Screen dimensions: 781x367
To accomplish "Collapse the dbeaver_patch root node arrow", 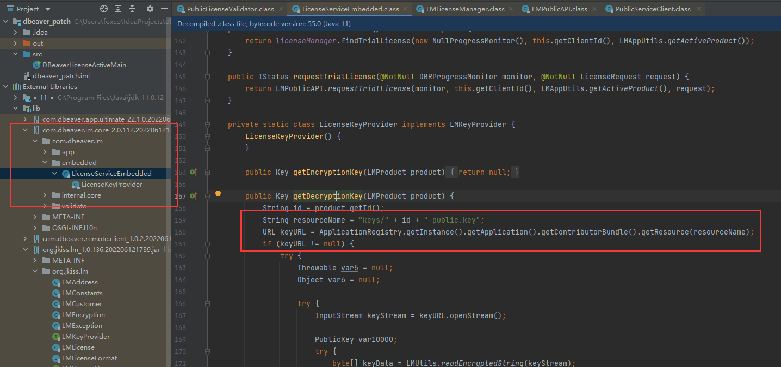I will tap(7, 22).
